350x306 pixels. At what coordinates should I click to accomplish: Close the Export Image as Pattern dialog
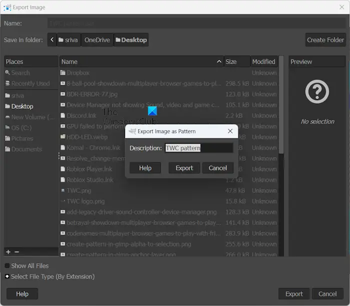tap(230, 131)
